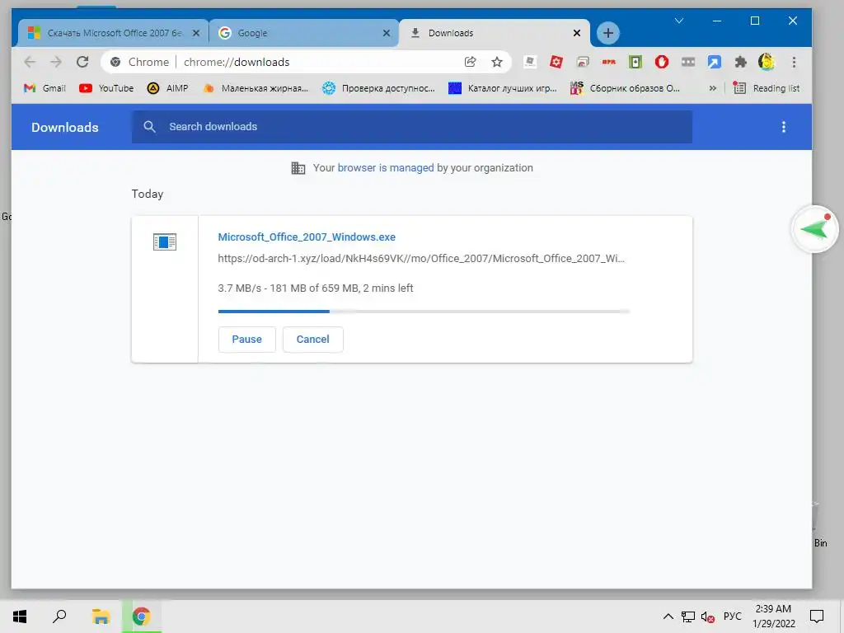Open Chrome's three-dot main menu
This screenshot has width=844, height=633.
point(794,62)
